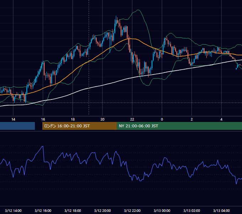Click the 3/13 02:00 date label
Image resolution: width=242 pixels, height=214 pixels.
point(192,210)
